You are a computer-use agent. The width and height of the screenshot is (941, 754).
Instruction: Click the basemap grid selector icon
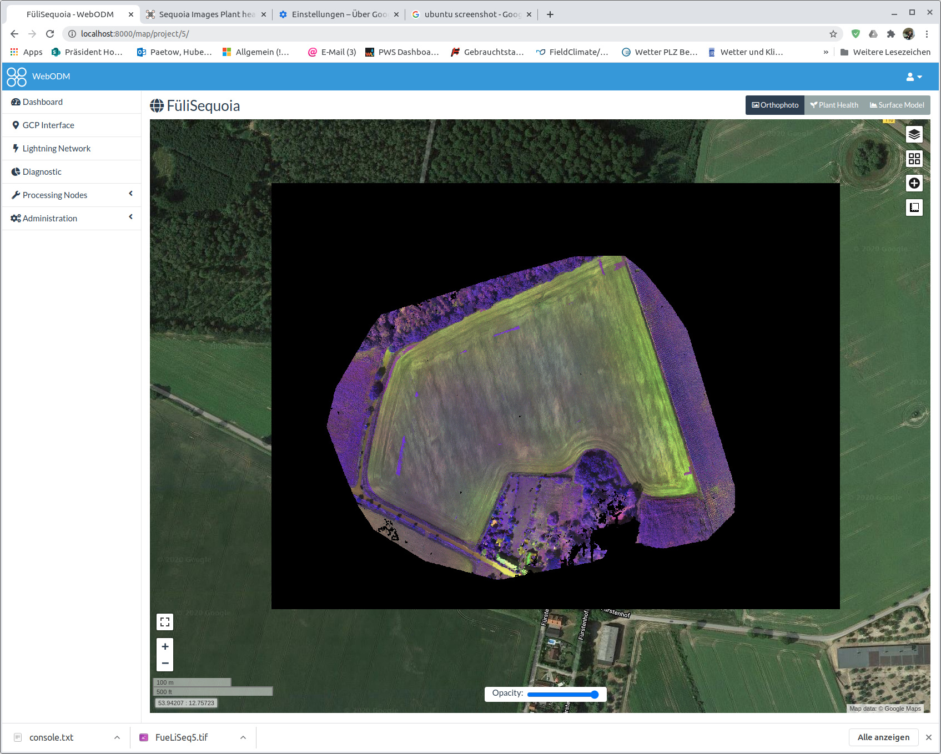pos(914,159)
